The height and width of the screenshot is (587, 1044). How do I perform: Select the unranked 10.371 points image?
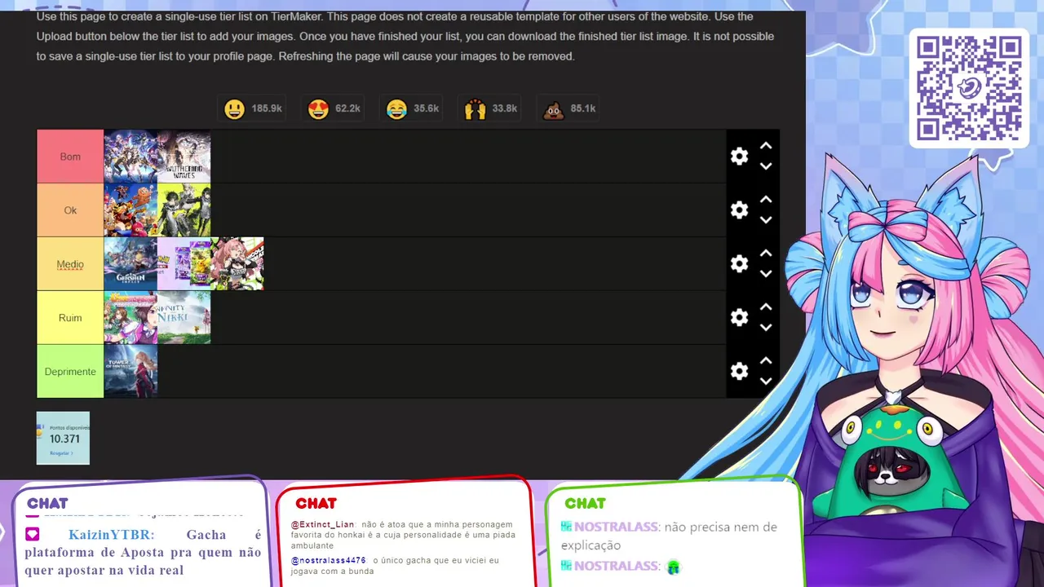pyautogui.click(x=63, y=438)
